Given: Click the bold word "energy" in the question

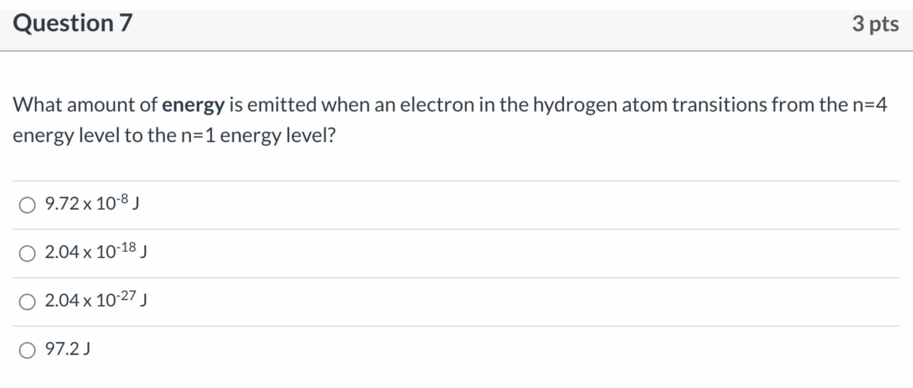Looking at the screenshot, I should [x=193, y=105].
